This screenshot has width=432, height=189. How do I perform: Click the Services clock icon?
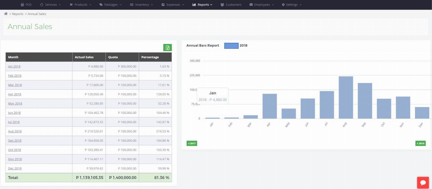point(42,5)
